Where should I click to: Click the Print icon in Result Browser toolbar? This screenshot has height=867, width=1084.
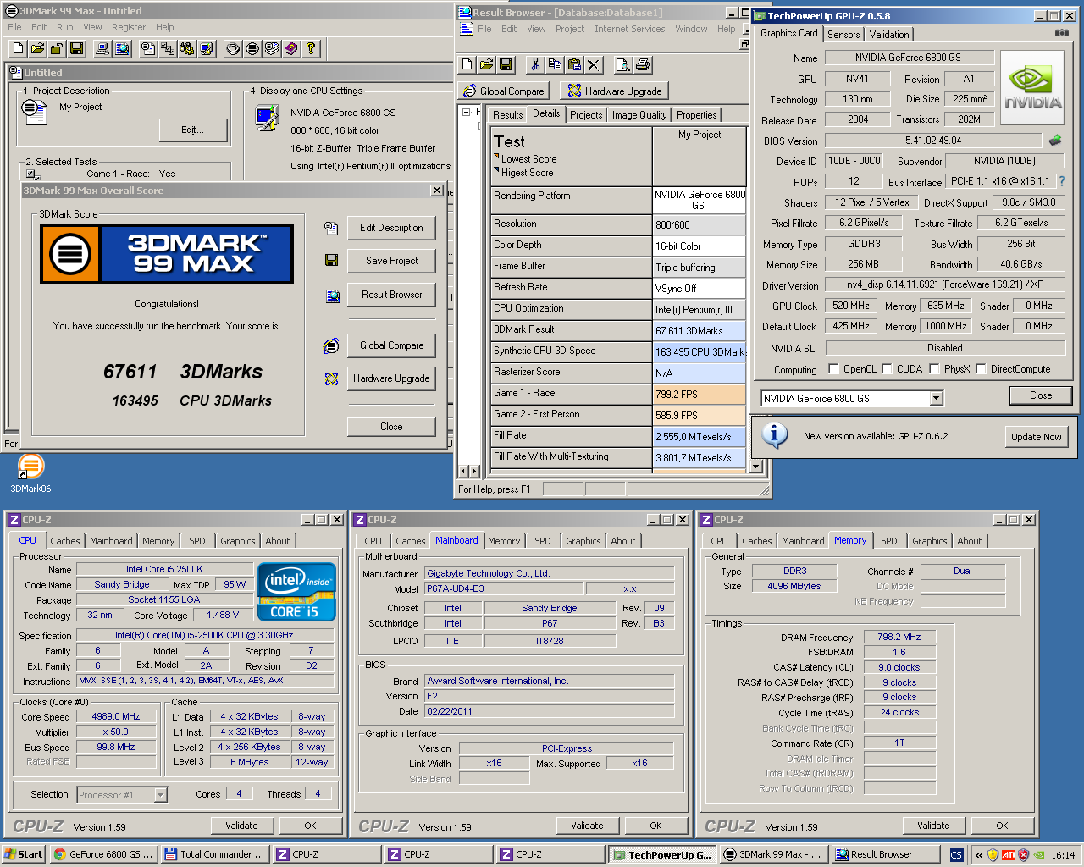pyautogui.click(x=643, y=64)
